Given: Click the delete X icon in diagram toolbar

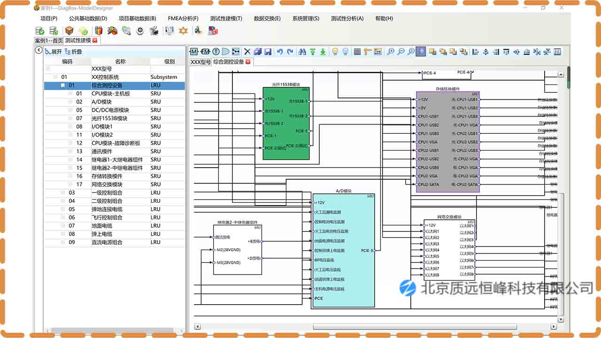Looking at the screenshot, I should tap(247, 52).
